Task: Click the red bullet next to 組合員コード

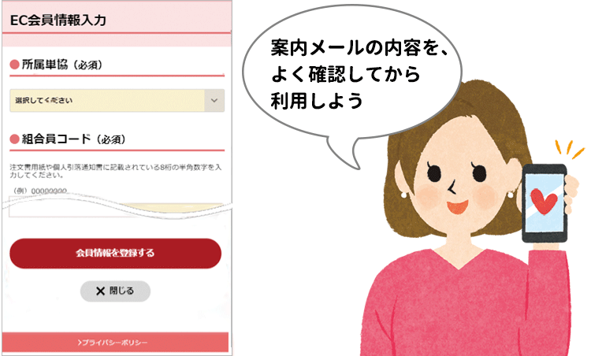Action: pyautogui.click(x=15, y=139)
